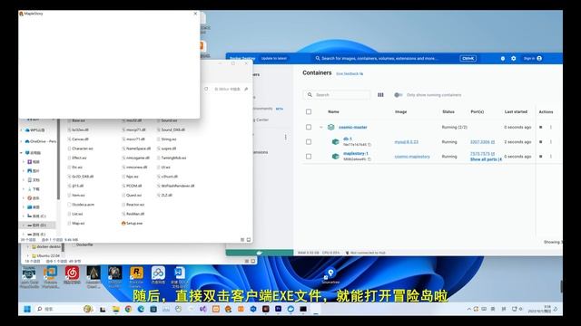Screen dimensions: 581x326
Task: Sort containers by Image column
Action: [x=400, y=111]
